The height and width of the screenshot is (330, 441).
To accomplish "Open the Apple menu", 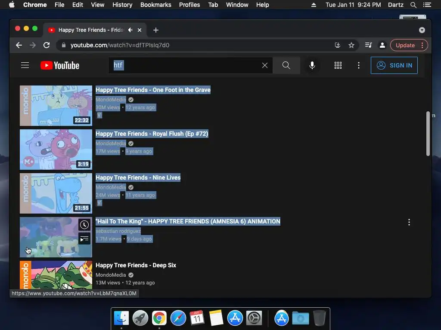I will 12,5.
